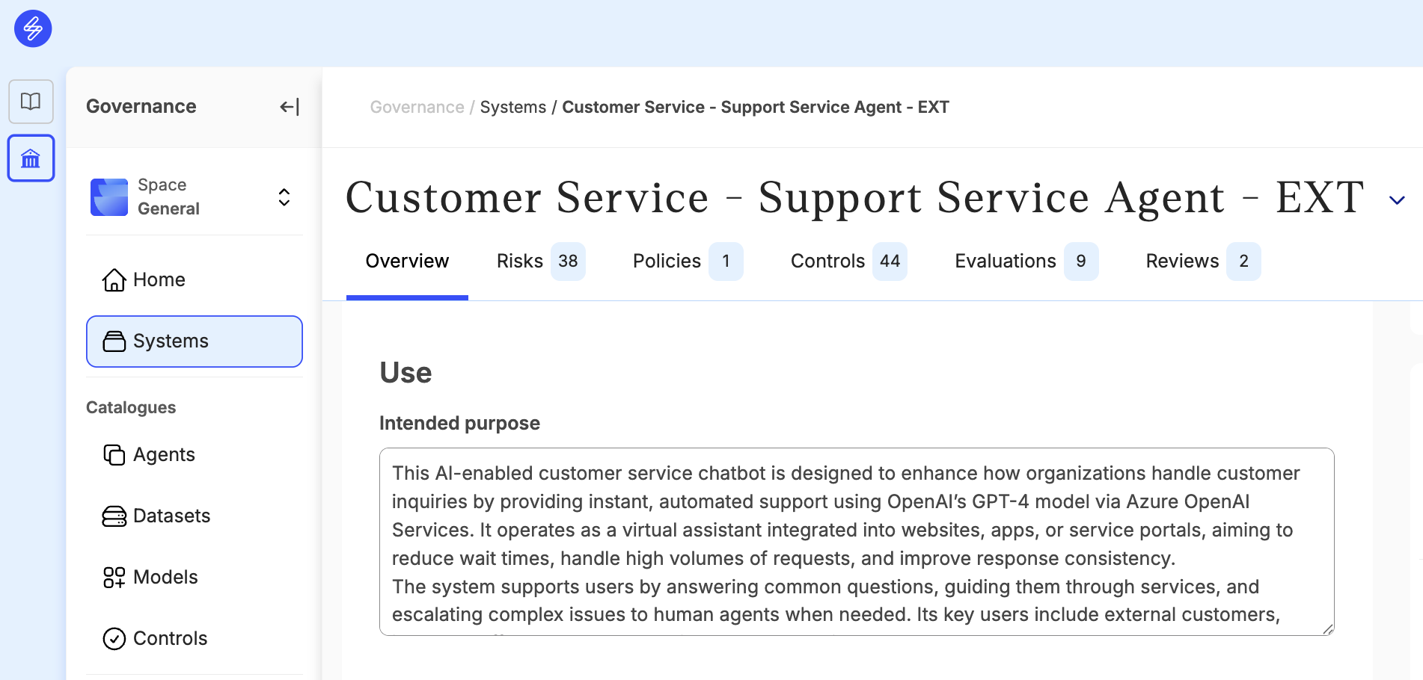This screenshot has height=680, width=1423.
Task: Expand the system title dropdown chevron
Action: [1397, 200]
